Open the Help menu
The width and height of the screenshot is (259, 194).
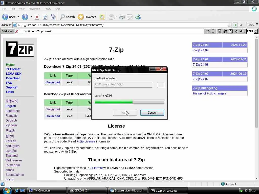pos(57,9)
